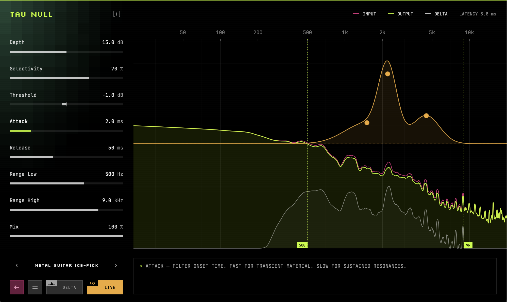Image resolution: width=507 pixels, height=302 pixels.
Task: Click the 500 range-low marker tag
Action: point(302,245)
